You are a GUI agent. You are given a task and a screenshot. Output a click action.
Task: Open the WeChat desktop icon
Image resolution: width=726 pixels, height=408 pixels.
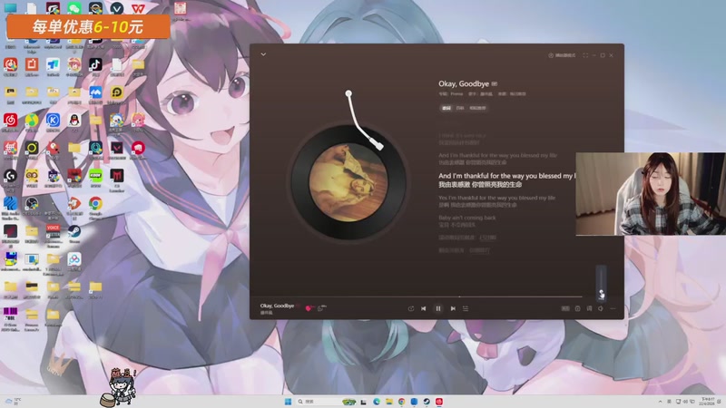click(x=74, y=8)
